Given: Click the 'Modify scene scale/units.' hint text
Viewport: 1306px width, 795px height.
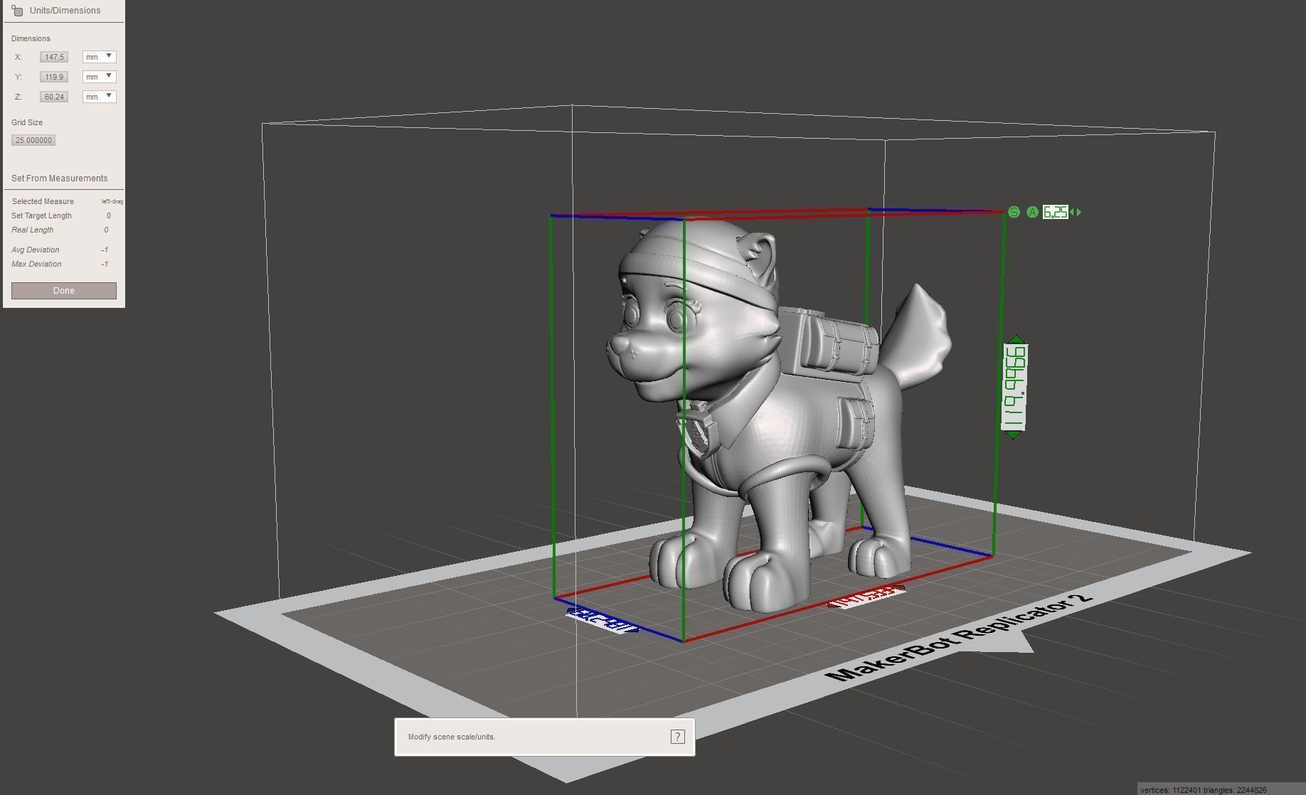Looking at the screenshot, I should pyautogui.click(x=452, y=737).
